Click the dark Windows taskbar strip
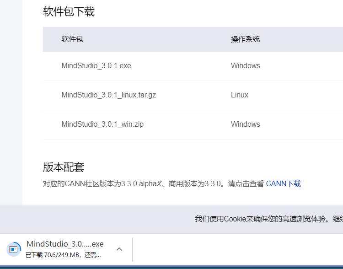 (x=171, y=267)
